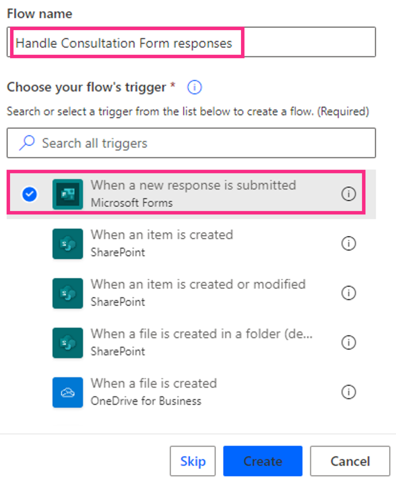This screenshot has height=482, width=396.
Task: Click the SharePoint folder trigger icon
Action: tap(67, 343)
